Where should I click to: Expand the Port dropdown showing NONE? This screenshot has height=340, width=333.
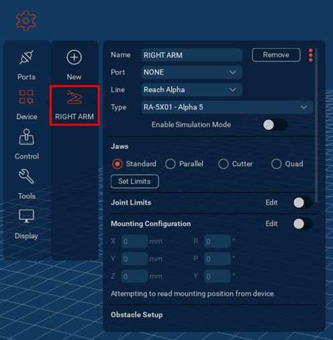(x=192, y=72)
